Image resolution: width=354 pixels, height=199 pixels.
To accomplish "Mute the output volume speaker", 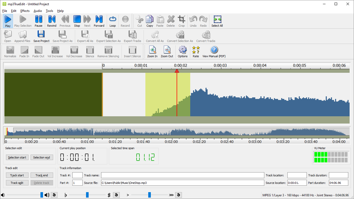I will point(3,195).
